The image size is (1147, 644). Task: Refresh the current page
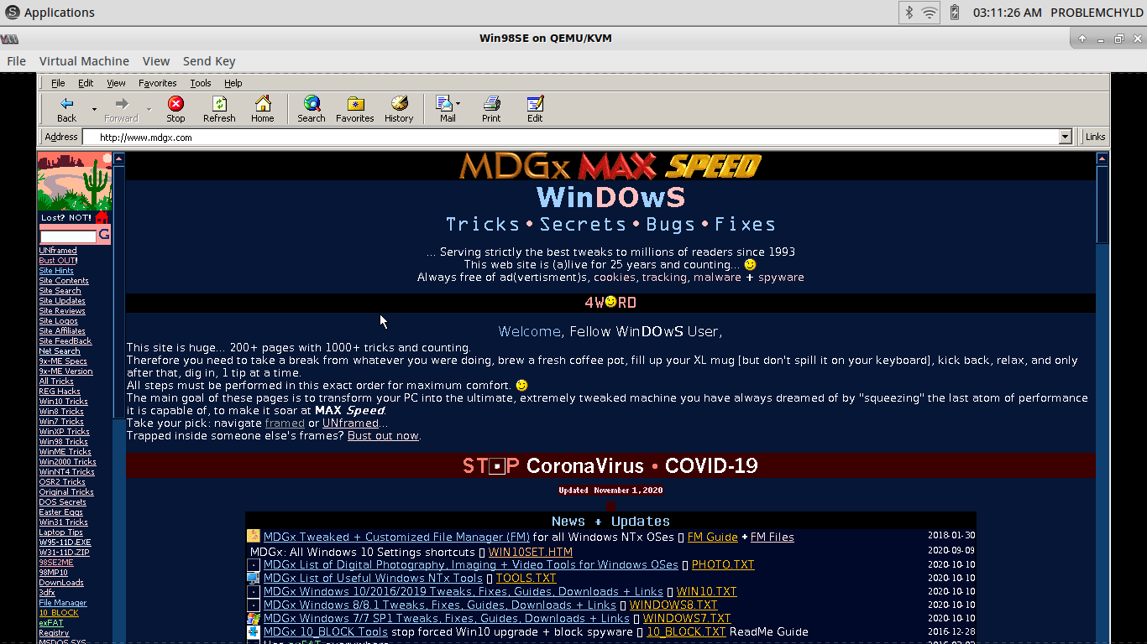219,109
